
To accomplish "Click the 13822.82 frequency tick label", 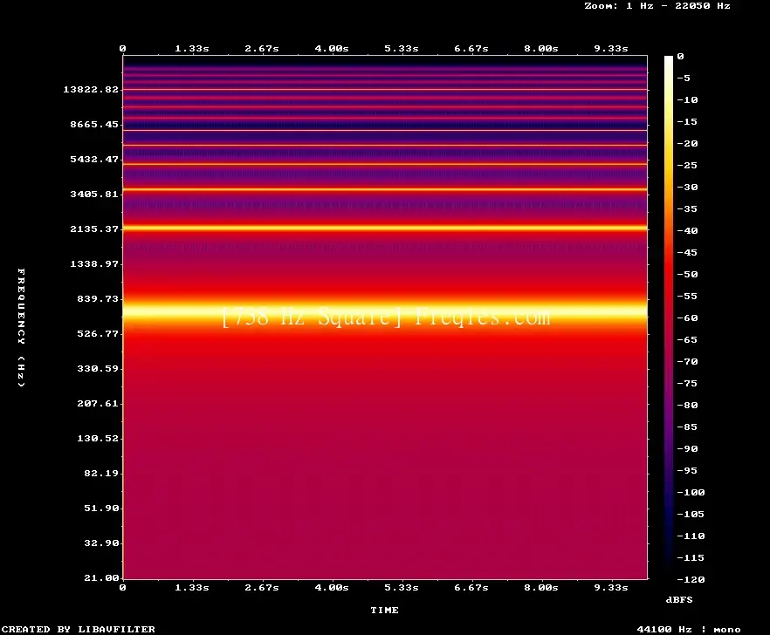I will click(91, 89).
